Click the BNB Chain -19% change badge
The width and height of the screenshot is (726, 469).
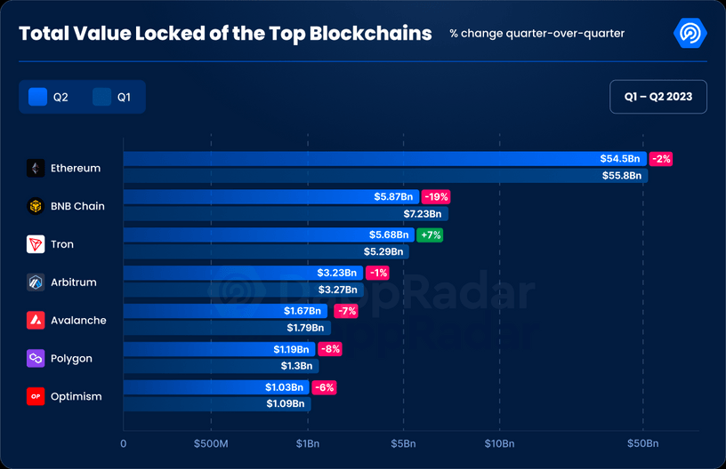436,197
